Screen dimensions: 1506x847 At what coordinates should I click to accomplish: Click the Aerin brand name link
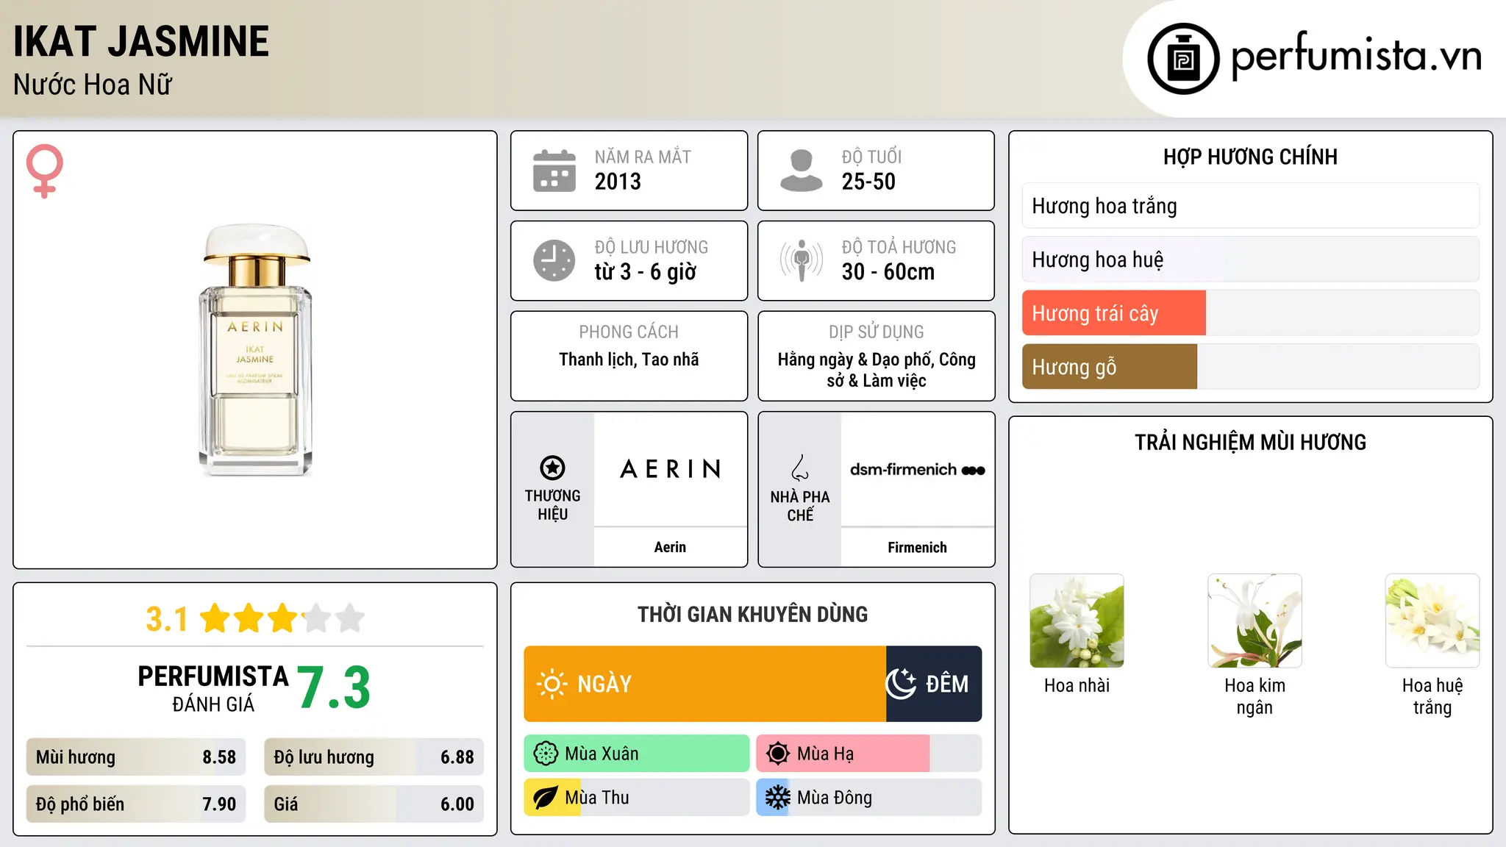coord(670,547)
